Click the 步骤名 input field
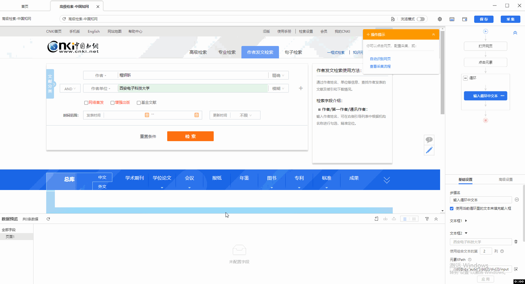The height and width of the screenshot is (284, 525). [481, 200]
